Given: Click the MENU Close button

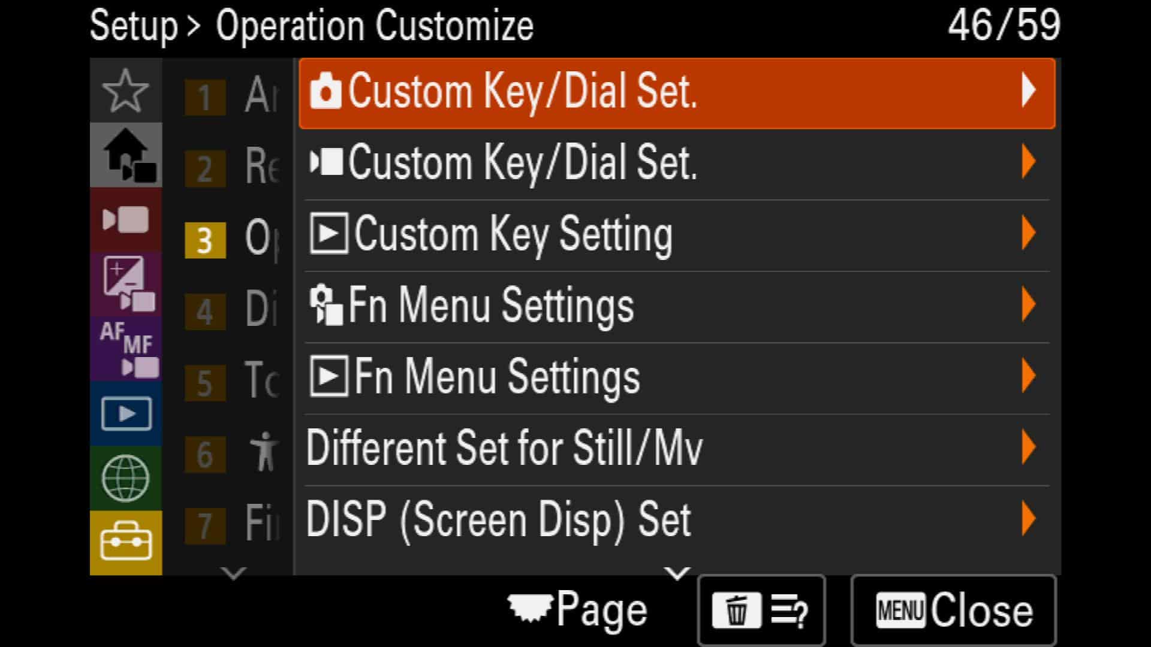Looking at the screenshot, I should tap(953, 610).
